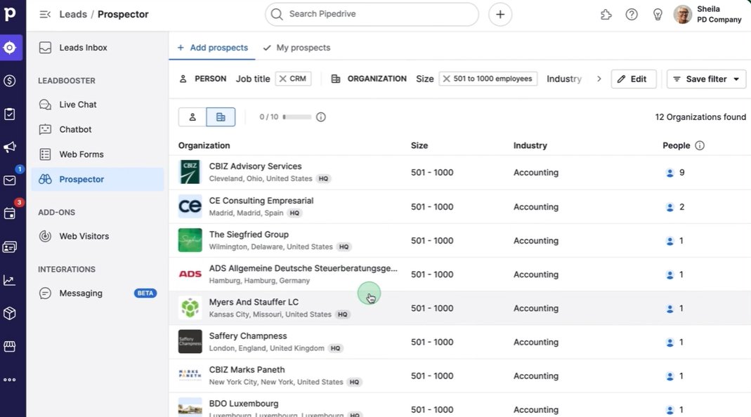Click the Edit filter button
The height and width of the screenshot is (417, 751).
[633, 79]
